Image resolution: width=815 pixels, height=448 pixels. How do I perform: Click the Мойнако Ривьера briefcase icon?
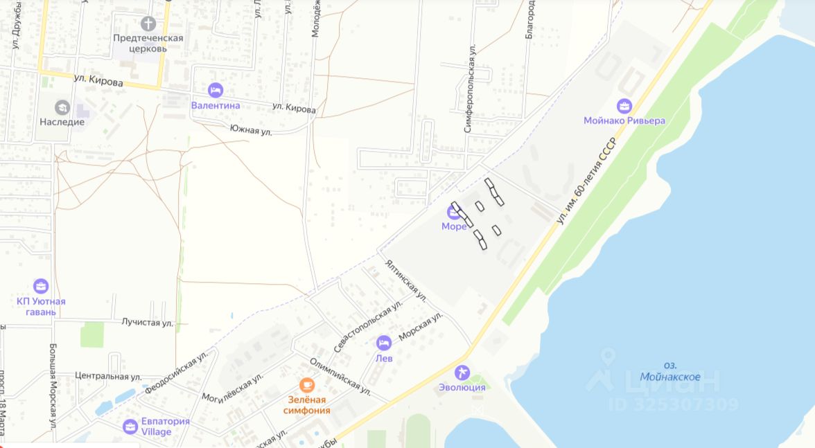click(x=624, y=106)
